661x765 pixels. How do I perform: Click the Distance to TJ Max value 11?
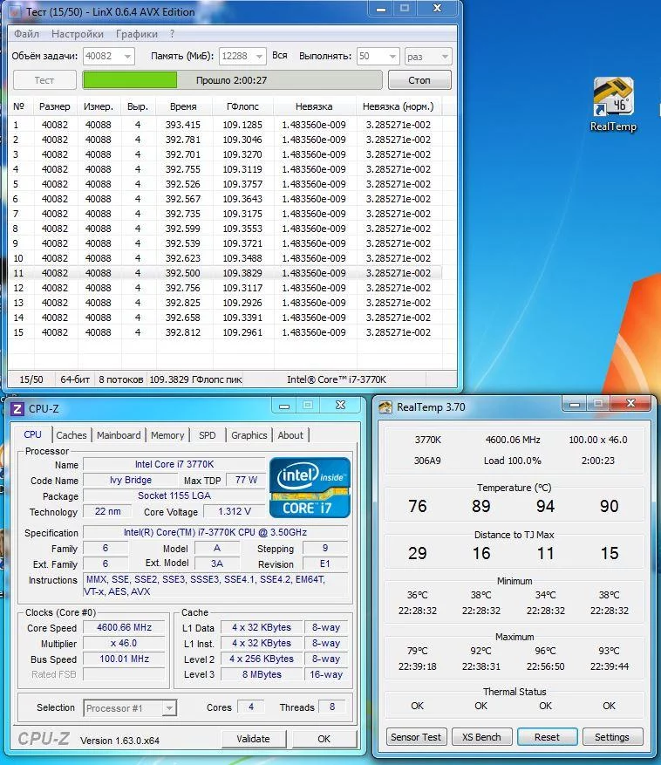pyautogui.click(x=545, y=553)
